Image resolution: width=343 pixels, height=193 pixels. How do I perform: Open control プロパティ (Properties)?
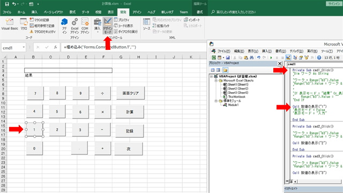tap(122, 20)
